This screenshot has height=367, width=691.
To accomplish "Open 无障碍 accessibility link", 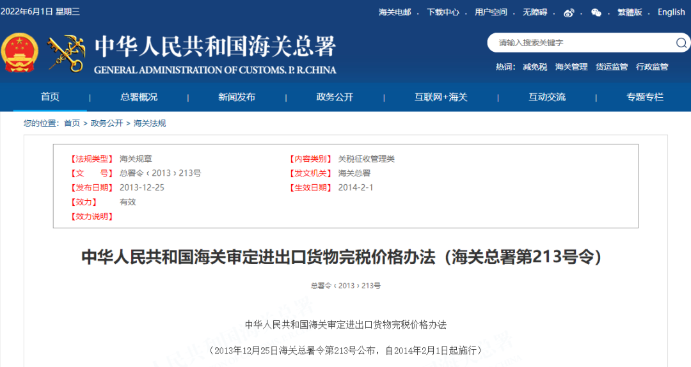I will [x=534, y=12].
